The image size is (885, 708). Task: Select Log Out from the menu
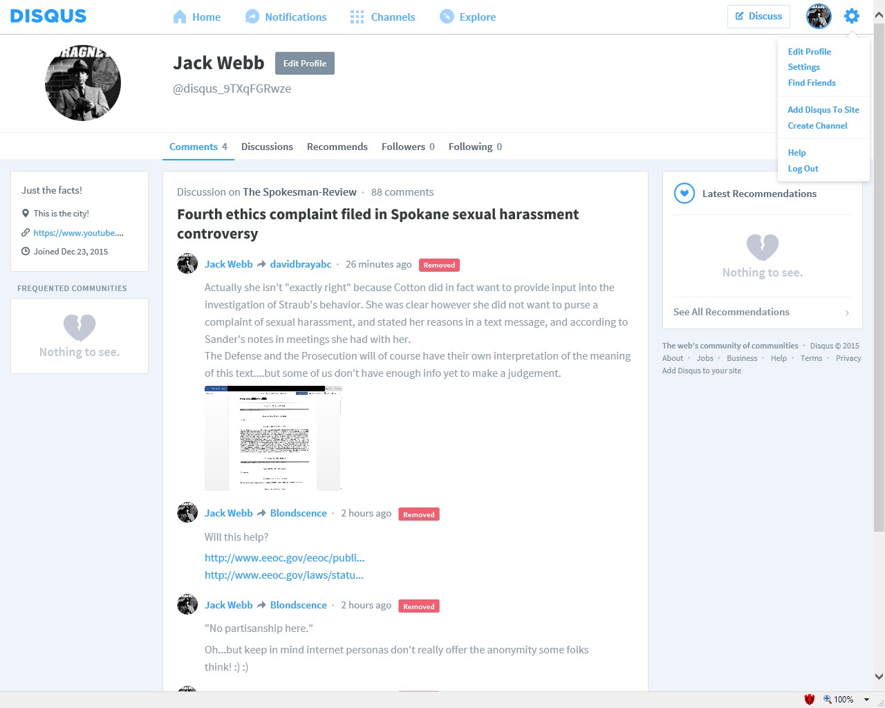pyautogui.click(x=803, y=168)
